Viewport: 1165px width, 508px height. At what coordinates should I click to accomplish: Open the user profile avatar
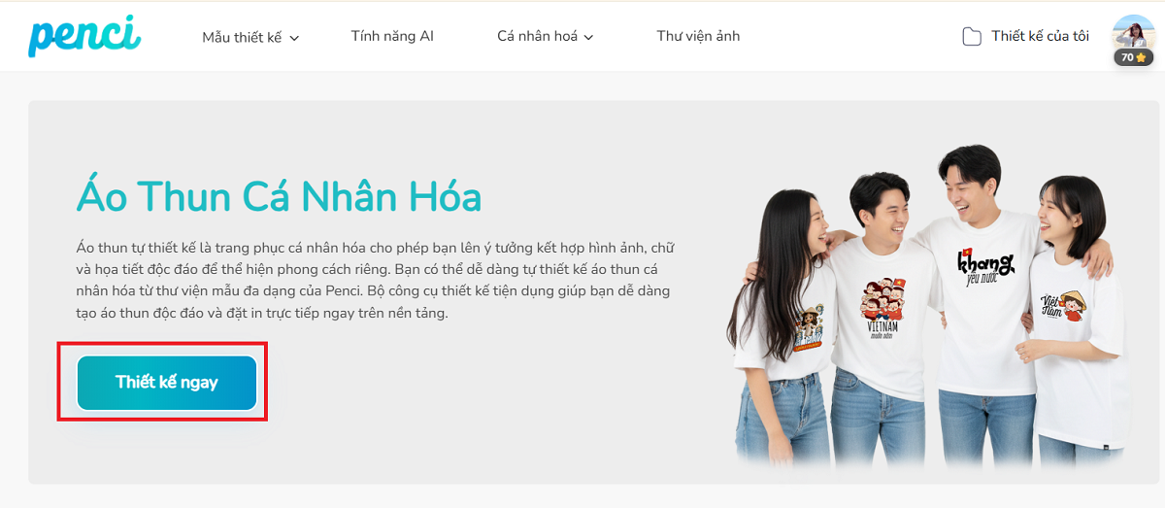pos(1133,34)
